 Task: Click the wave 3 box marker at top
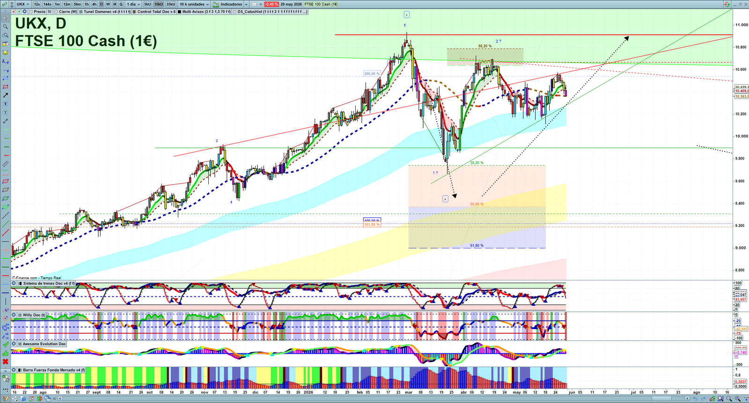(x=406, y=15)
